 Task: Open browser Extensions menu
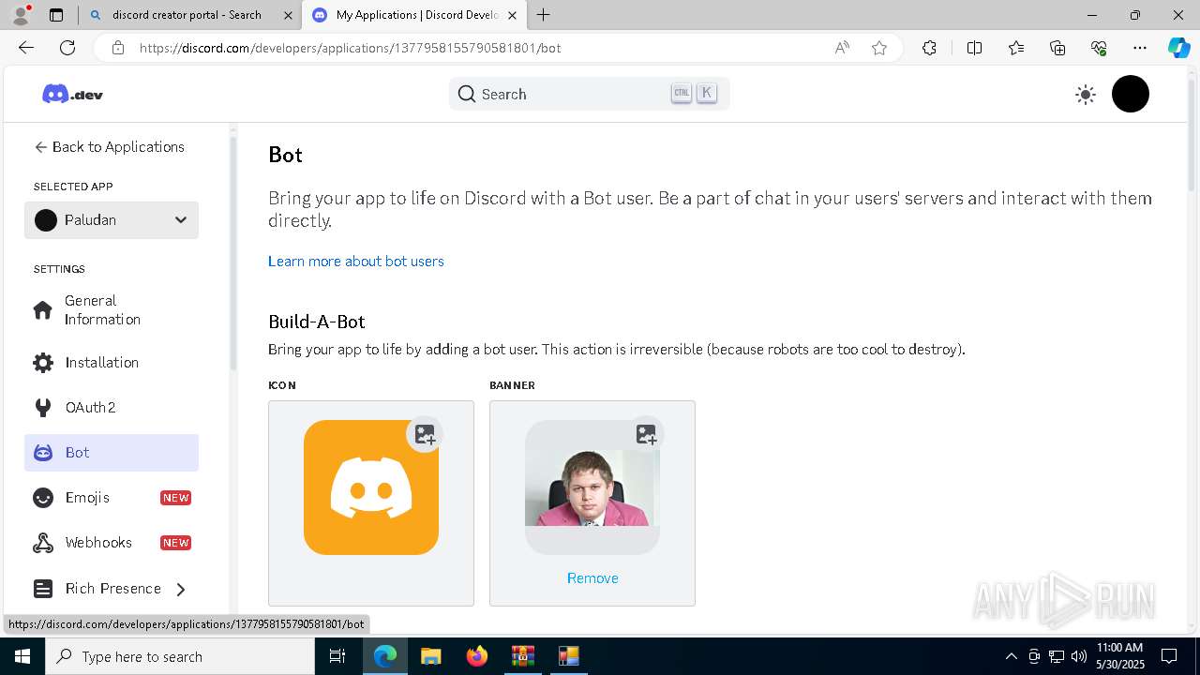pos(929,48)
